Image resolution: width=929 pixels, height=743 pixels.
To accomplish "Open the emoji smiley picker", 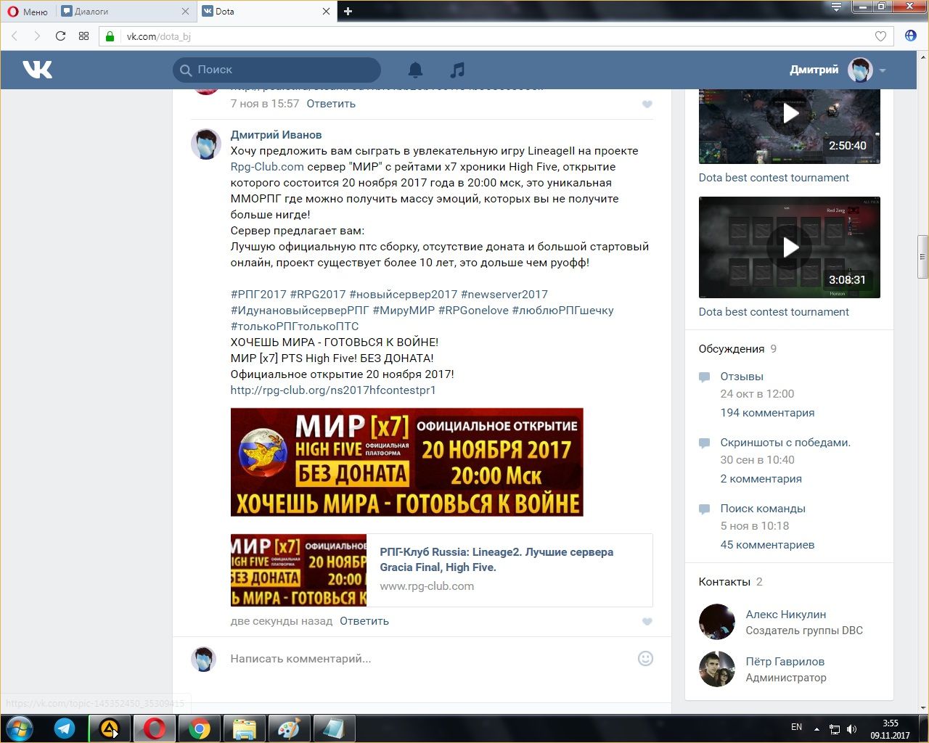I will point(645,659).
